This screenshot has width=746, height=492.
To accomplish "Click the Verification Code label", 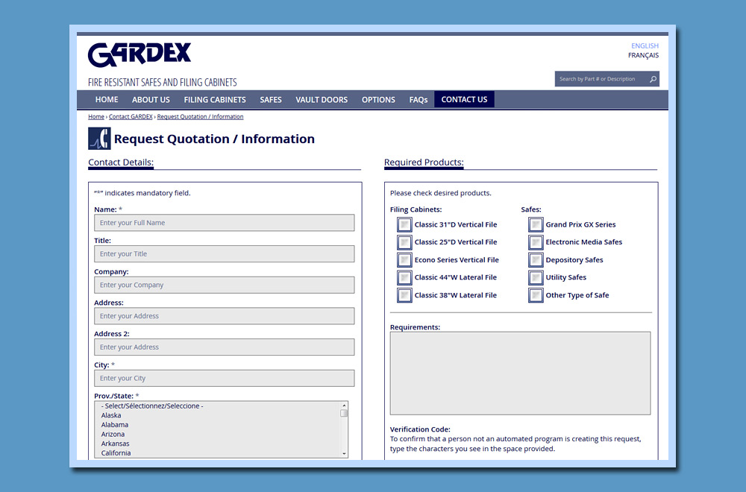I will click(420, 429).
